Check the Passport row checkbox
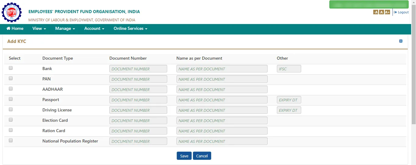 [11, 99]
